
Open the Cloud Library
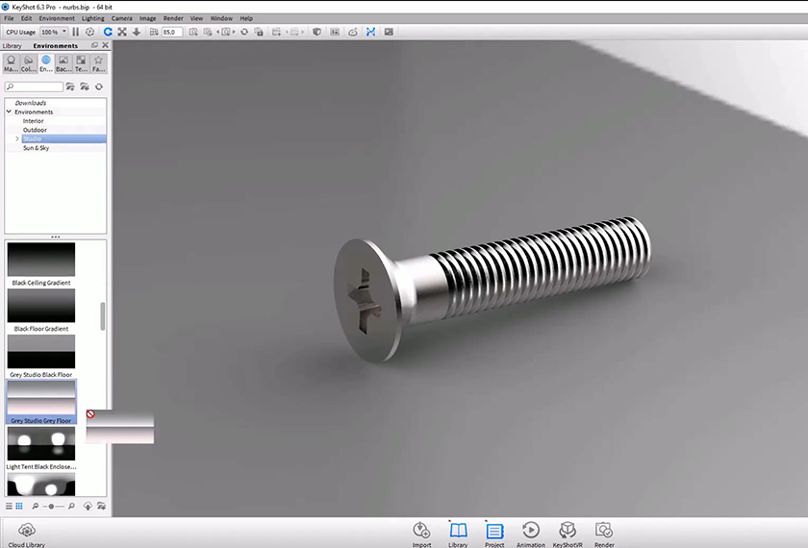click(x=26, y=531)
